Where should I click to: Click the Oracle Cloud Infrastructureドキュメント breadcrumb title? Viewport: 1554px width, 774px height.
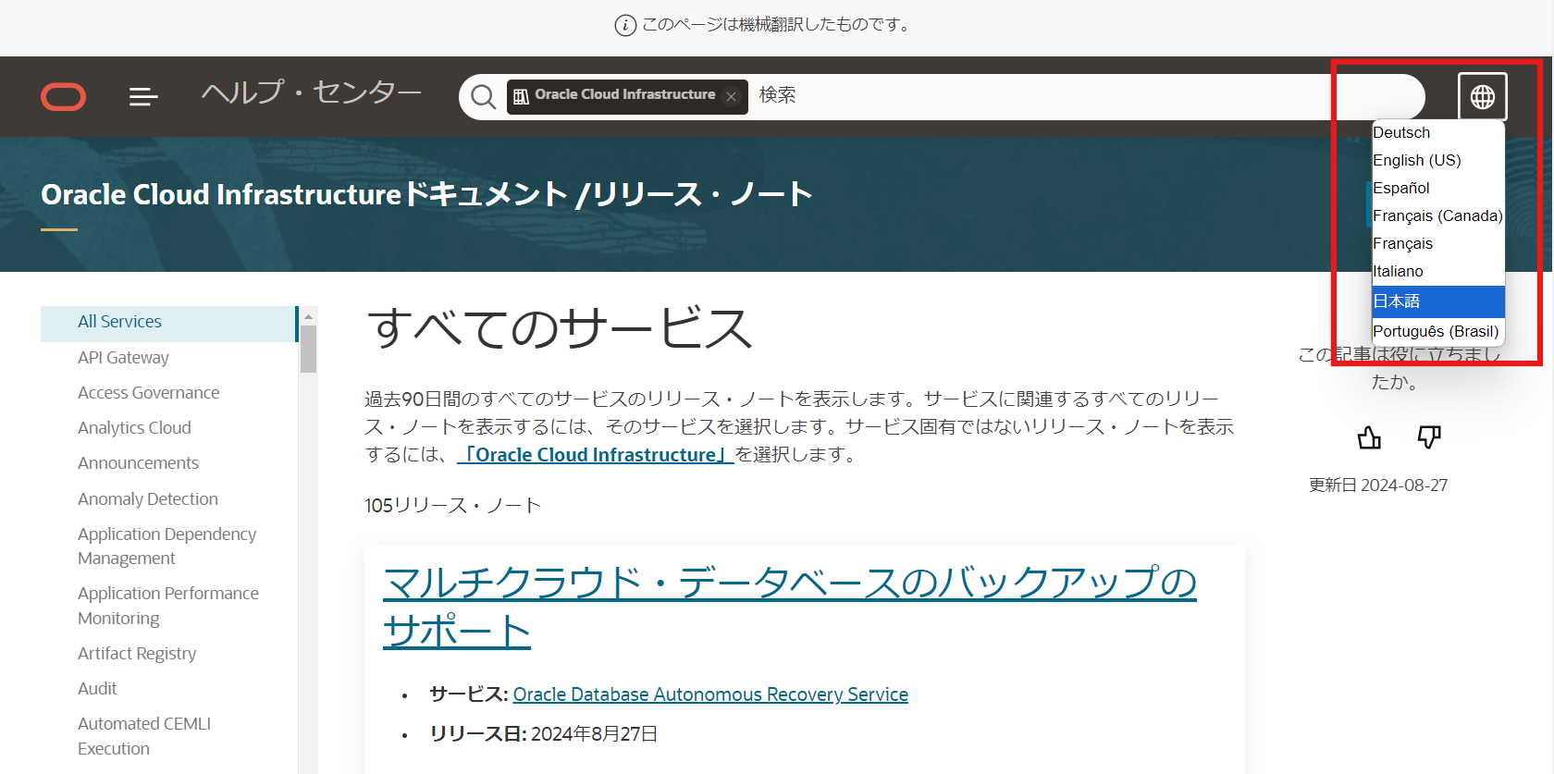click(304, 194)
